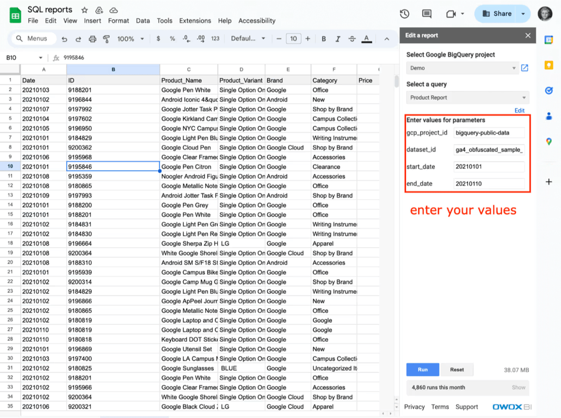Format as percent
Screen dimensions: 561x418
click(172, 39)
